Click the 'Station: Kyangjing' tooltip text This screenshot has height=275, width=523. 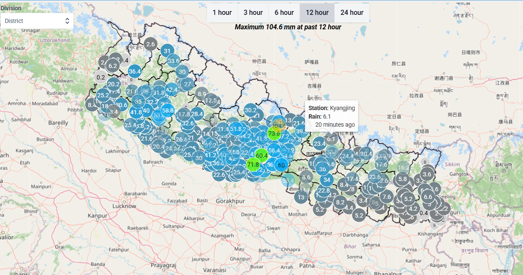click(332, 108)
